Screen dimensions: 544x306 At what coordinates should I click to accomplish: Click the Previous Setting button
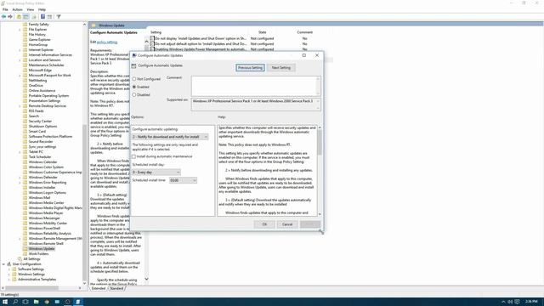tap(250, 68)
